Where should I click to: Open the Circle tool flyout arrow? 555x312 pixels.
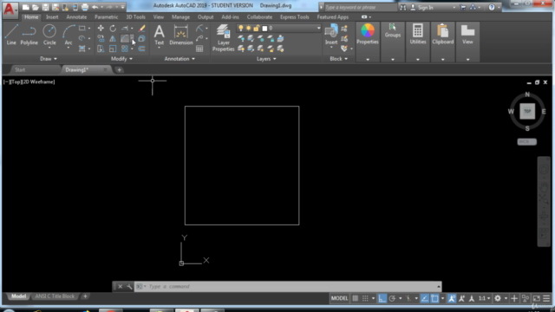tap(49, 48)
